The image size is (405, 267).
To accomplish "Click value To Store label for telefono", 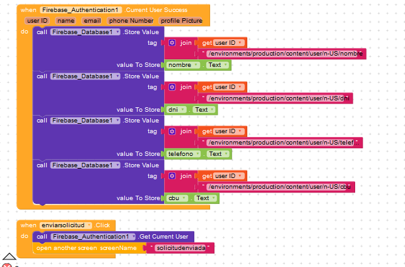I will tap(138, 154).
